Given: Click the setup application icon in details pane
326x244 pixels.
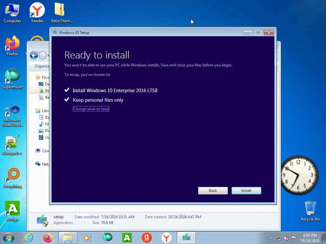Looking at the screenshot, I should click(x=42, y=220).
